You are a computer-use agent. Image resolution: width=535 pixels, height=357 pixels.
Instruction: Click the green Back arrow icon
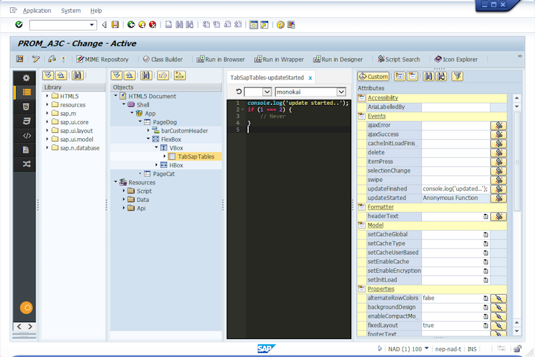(131, 25)
